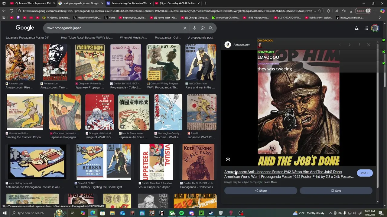
Task: Open Google Lens image search icon
Action: (203, 28)
